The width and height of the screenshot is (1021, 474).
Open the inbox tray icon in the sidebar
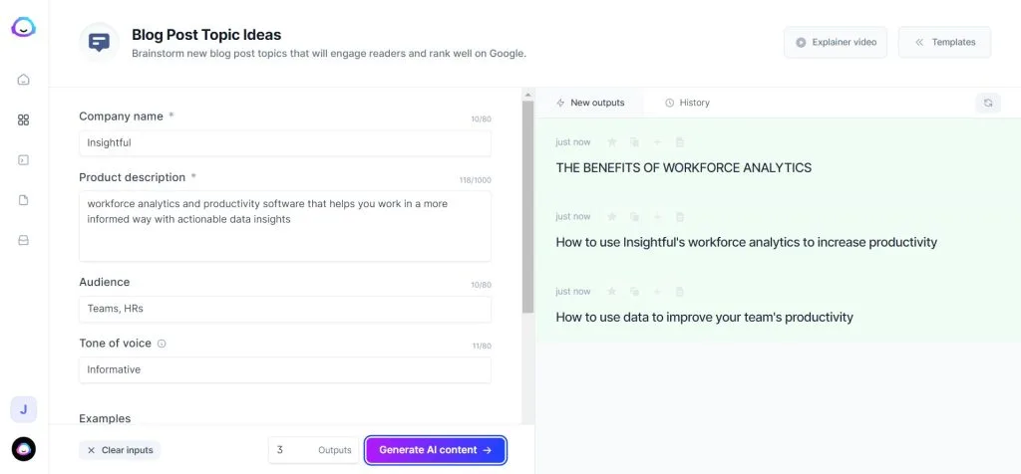click(x=24, y=241)
